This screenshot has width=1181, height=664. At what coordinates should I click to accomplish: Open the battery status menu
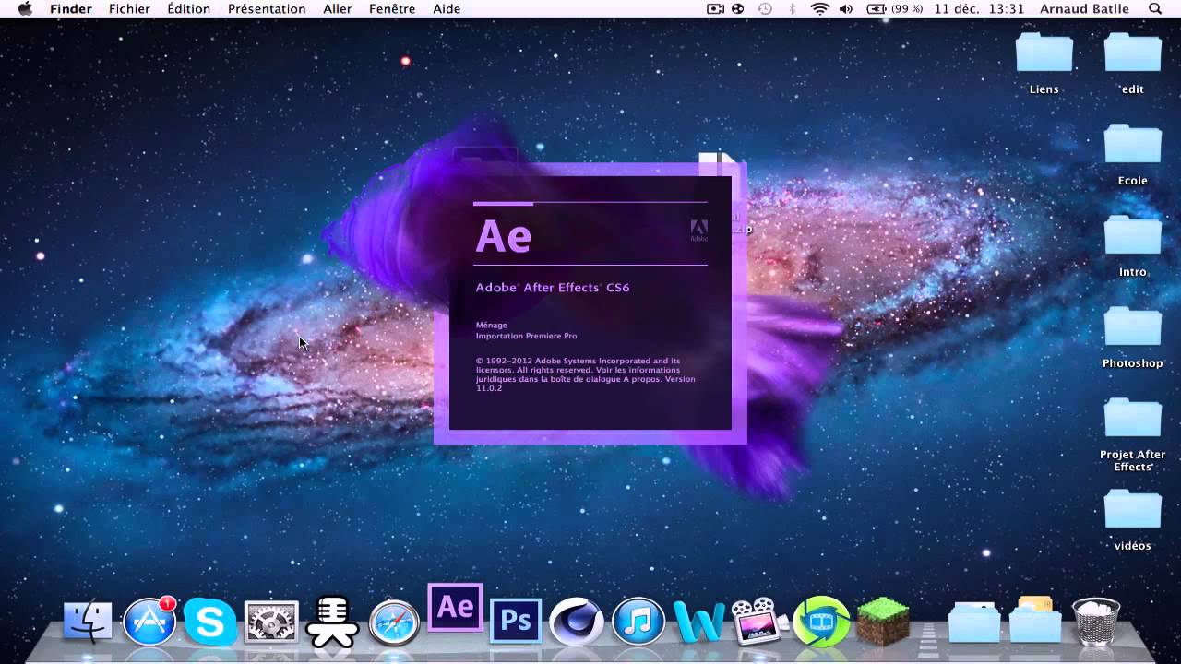click(893, 9)
